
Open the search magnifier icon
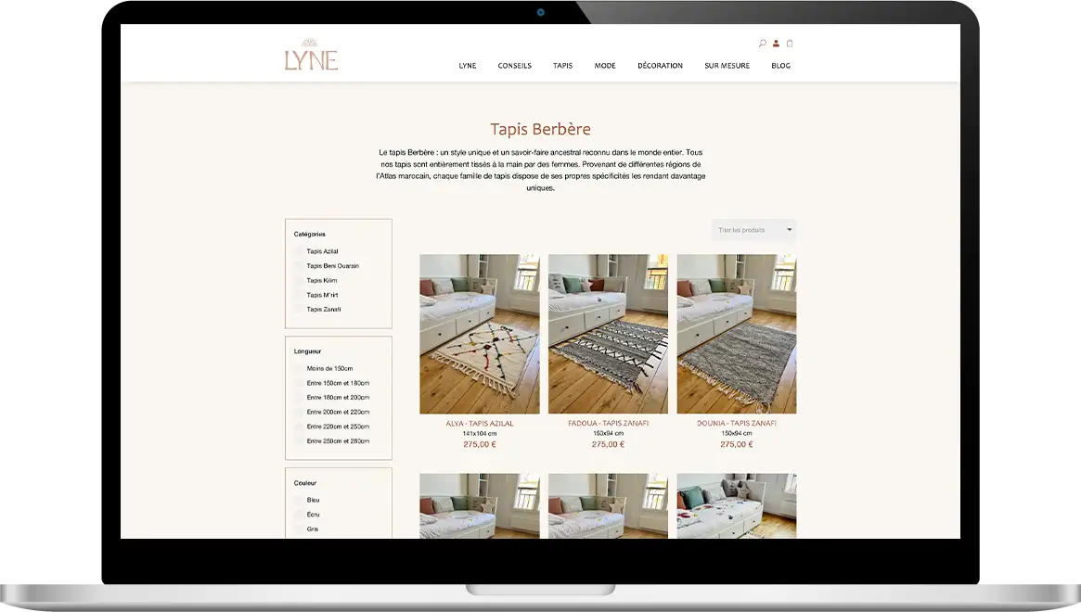tap(763, 44)
